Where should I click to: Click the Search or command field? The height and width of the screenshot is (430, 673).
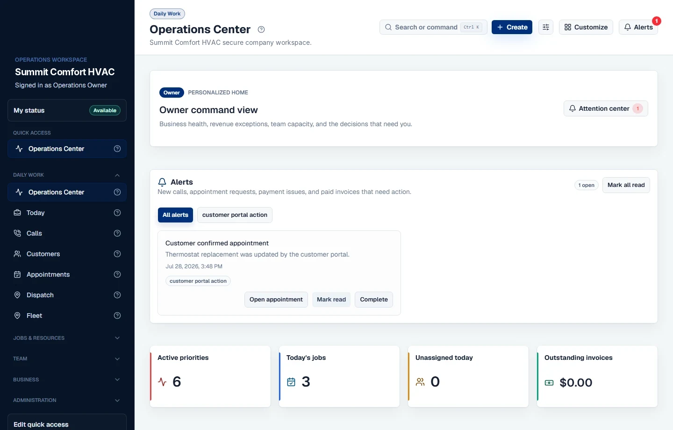coord(433,27)
